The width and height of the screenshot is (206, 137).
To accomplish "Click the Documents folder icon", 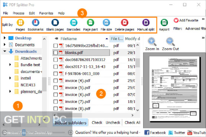I will [11, 45].
